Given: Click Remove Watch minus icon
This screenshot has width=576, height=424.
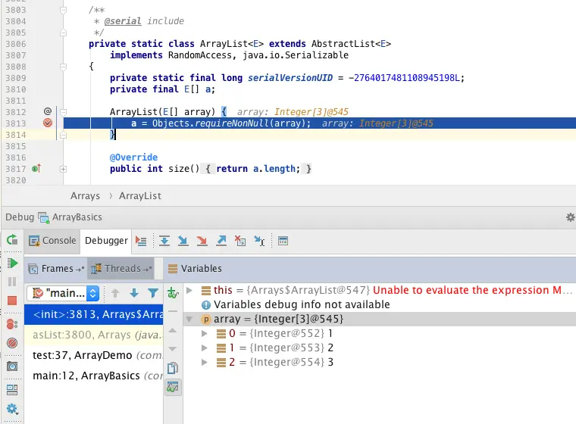Looking at the screenshot, I should point(173,311).
